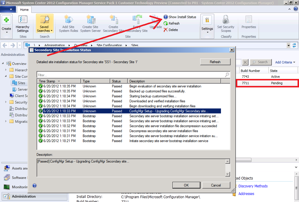Click the State column header

[x=283, y=70]
